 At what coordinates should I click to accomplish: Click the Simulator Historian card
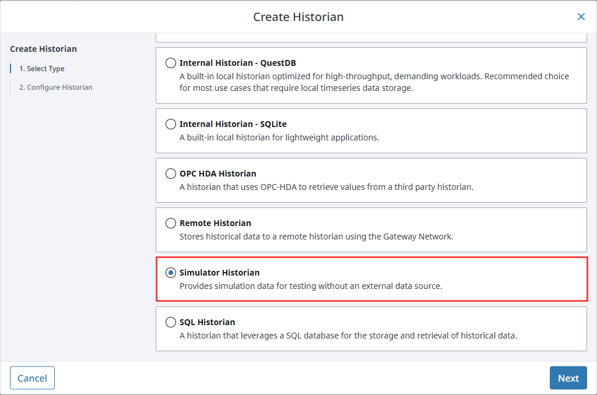click(371, 278)
